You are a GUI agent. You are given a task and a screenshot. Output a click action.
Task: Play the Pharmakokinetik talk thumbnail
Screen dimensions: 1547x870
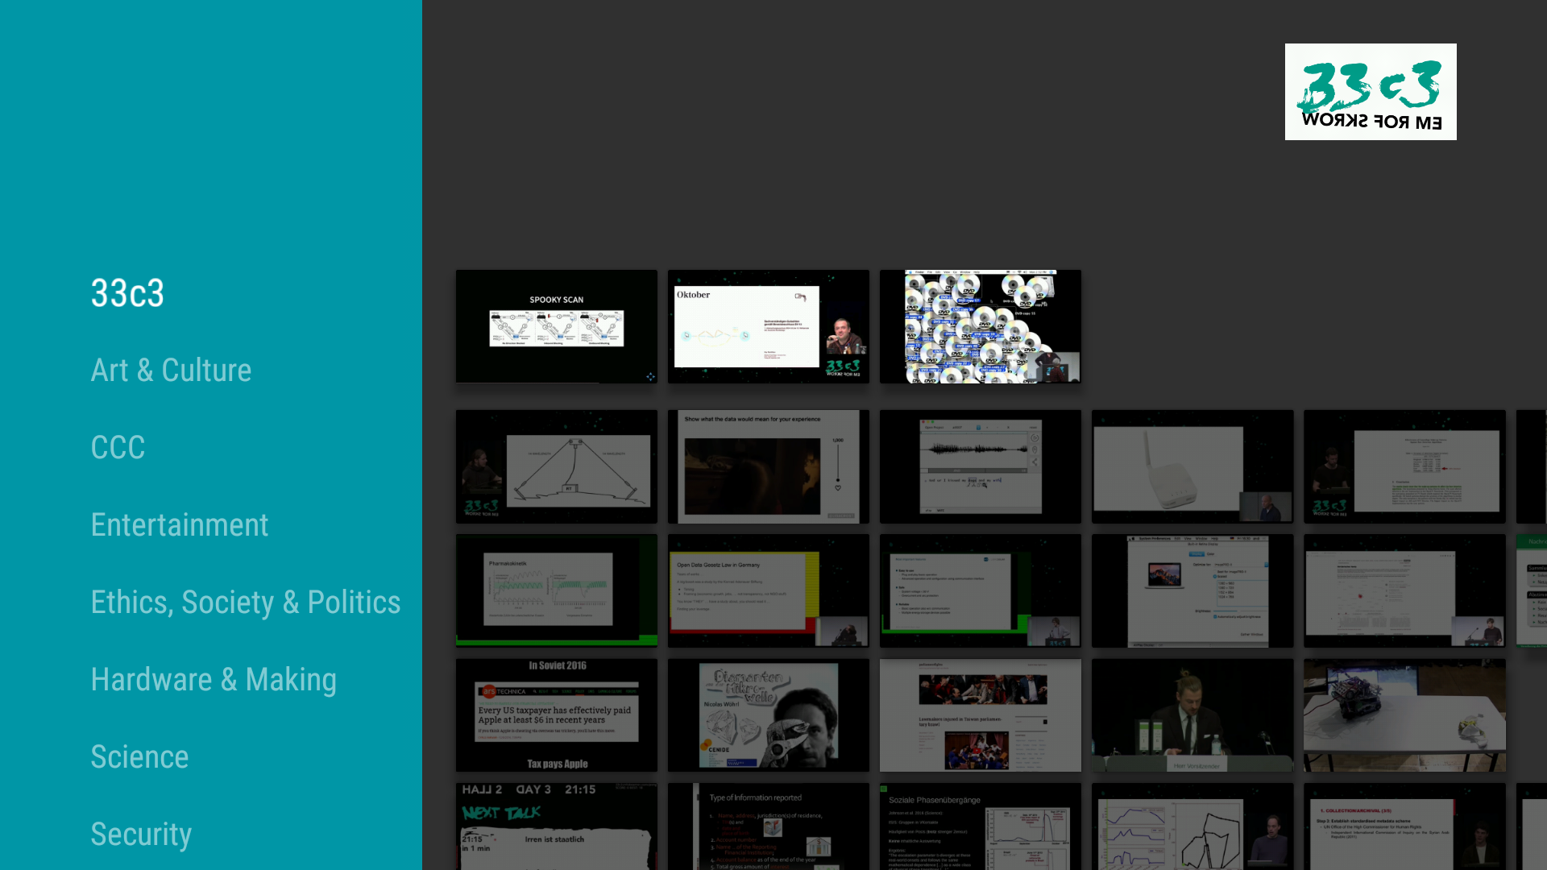556,590
